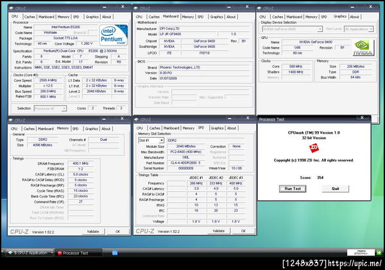Click the Shaders 1400 MHz value
The image size is (385, 270).
coord(296,72)
